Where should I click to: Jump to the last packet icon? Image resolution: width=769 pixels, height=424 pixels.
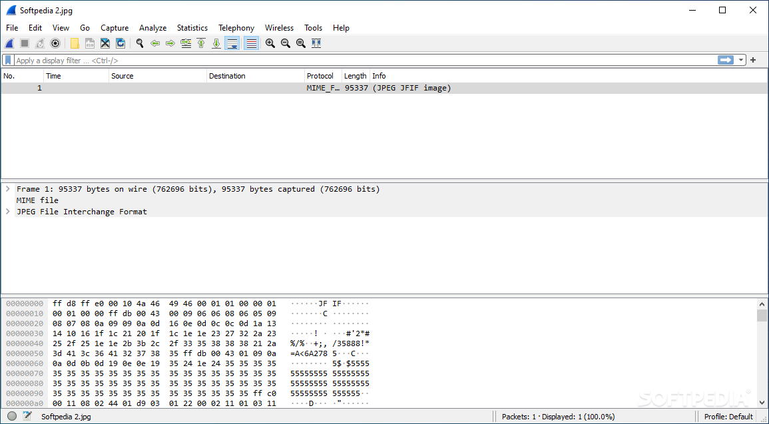[216, 44]
